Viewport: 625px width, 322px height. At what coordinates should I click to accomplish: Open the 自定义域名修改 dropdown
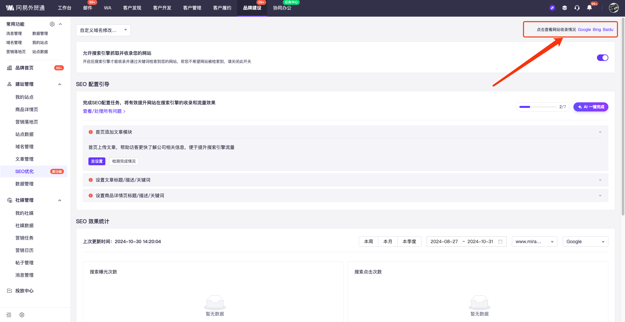pos(103,30)
